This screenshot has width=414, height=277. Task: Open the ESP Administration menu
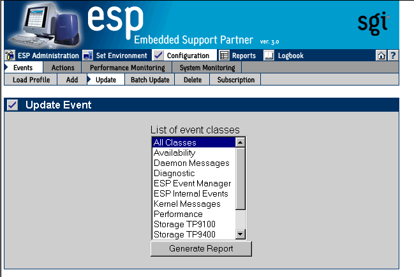coord(48,56)
